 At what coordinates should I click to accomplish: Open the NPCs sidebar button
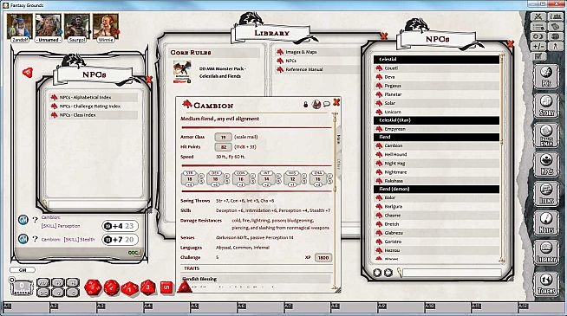point(546,164)
